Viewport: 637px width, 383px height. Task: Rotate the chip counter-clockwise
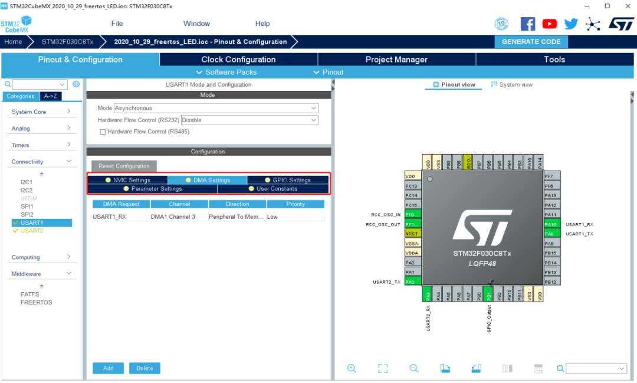pyautogui.click(x=477, y=368)
